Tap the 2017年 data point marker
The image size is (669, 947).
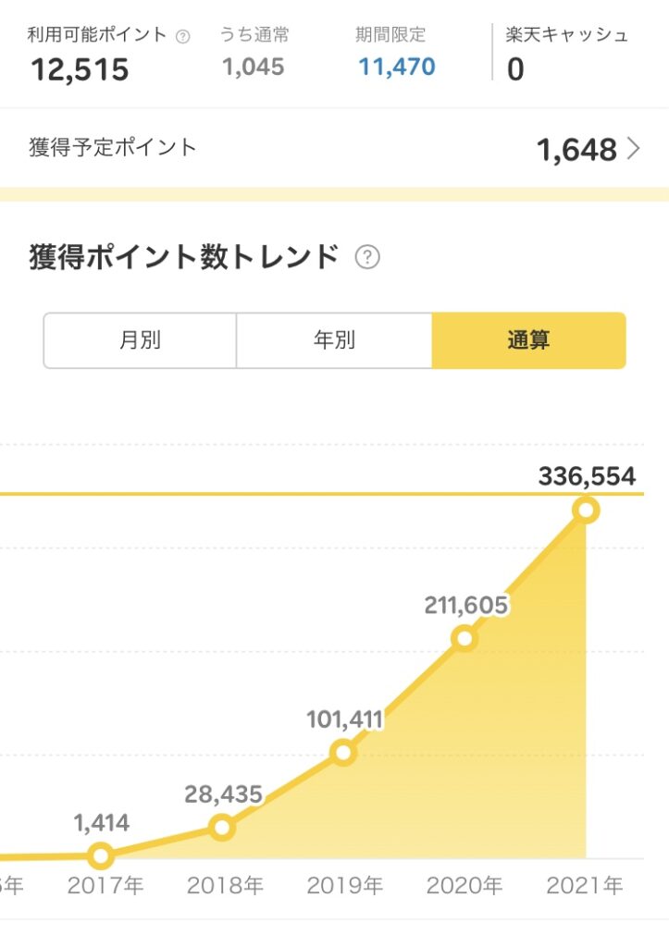coord(100,855)
